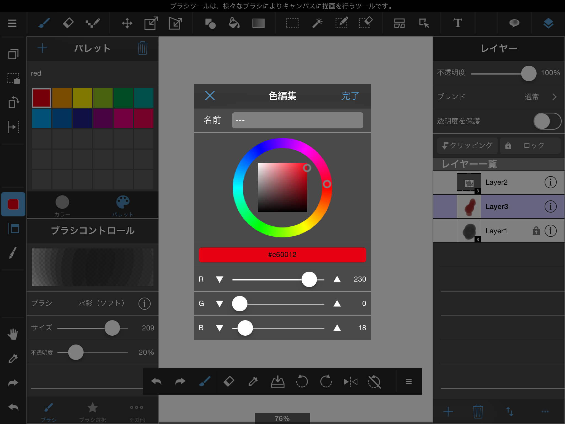Select the Fill shape tool

coord(210,23)
